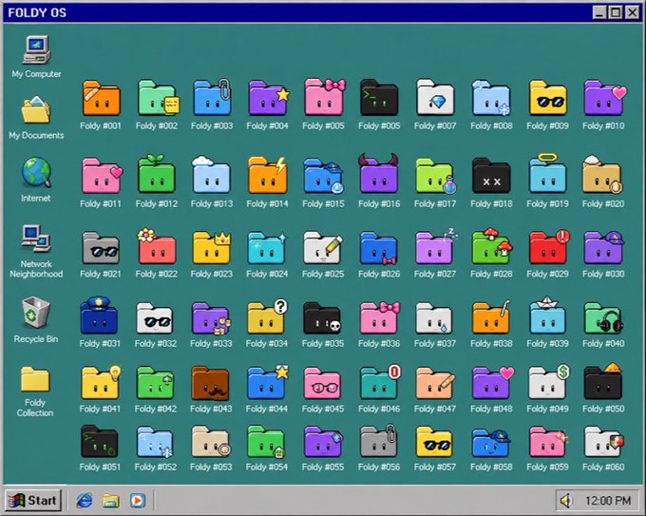Screen dimensions: 646x516
Task: Select the purple heart Foldy #048
Action: (x=493, y=383)
